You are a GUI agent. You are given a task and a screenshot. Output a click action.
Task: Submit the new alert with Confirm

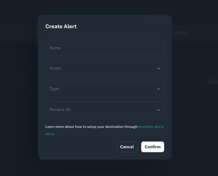(x=153, y=147)
